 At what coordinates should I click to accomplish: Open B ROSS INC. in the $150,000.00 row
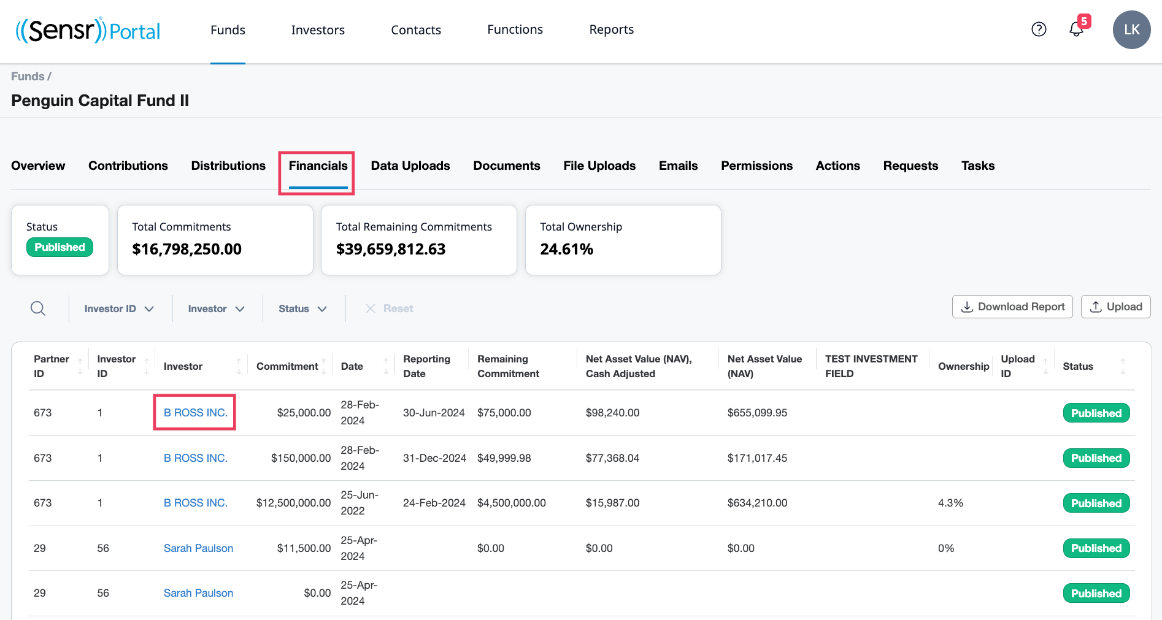pos(195,458)
